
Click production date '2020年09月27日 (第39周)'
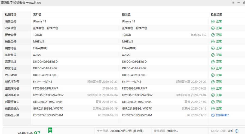pos(127,131)
